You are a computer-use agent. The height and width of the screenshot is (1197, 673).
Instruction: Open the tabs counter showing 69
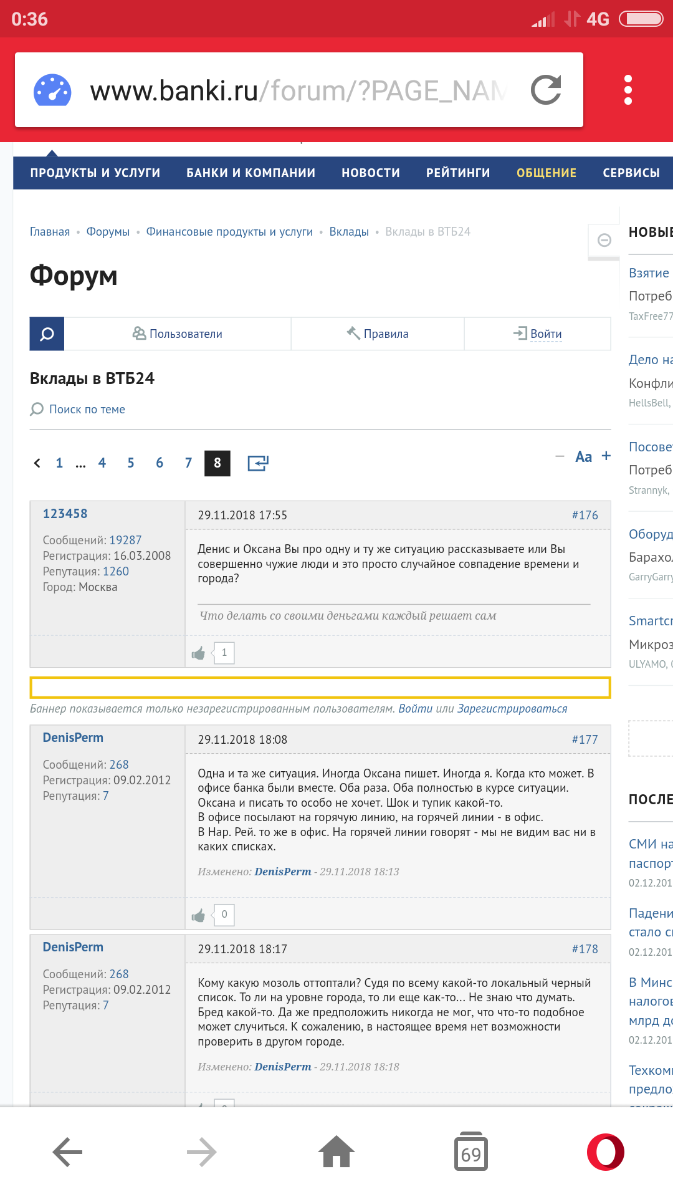coord(471,1151)
